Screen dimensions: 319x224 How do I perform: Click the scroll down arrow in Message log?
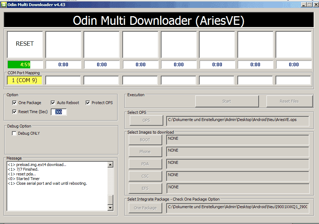110,208
